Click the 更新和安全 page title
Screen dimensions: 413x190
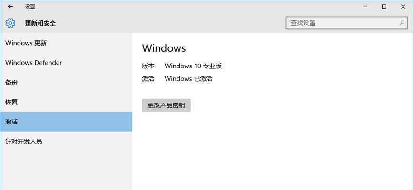(x=40, y=23)
